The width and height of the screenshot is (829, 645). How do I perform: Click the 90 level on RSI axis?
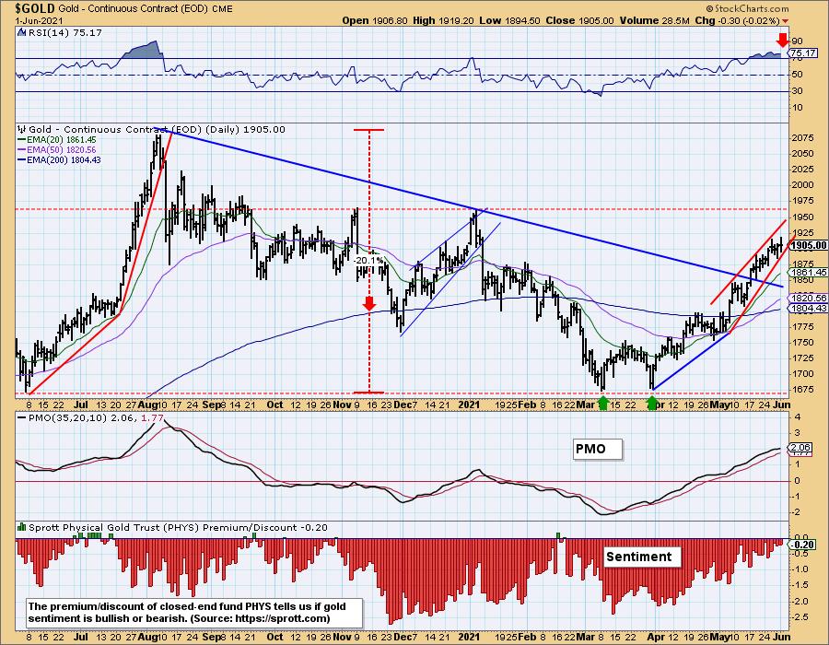(x=798, y=41)
